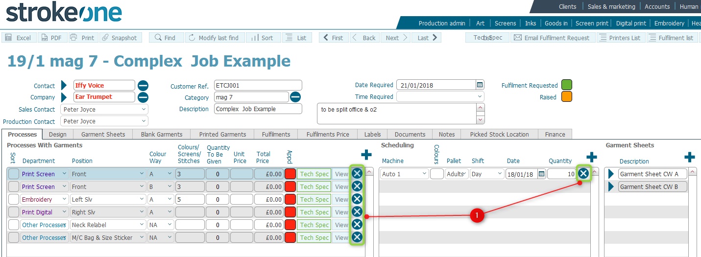Image resolution: width=701 pixels, height=257 pixels.
Task: Open the Screen print menu
Action: pyautogui.click(x=592, y=23)
